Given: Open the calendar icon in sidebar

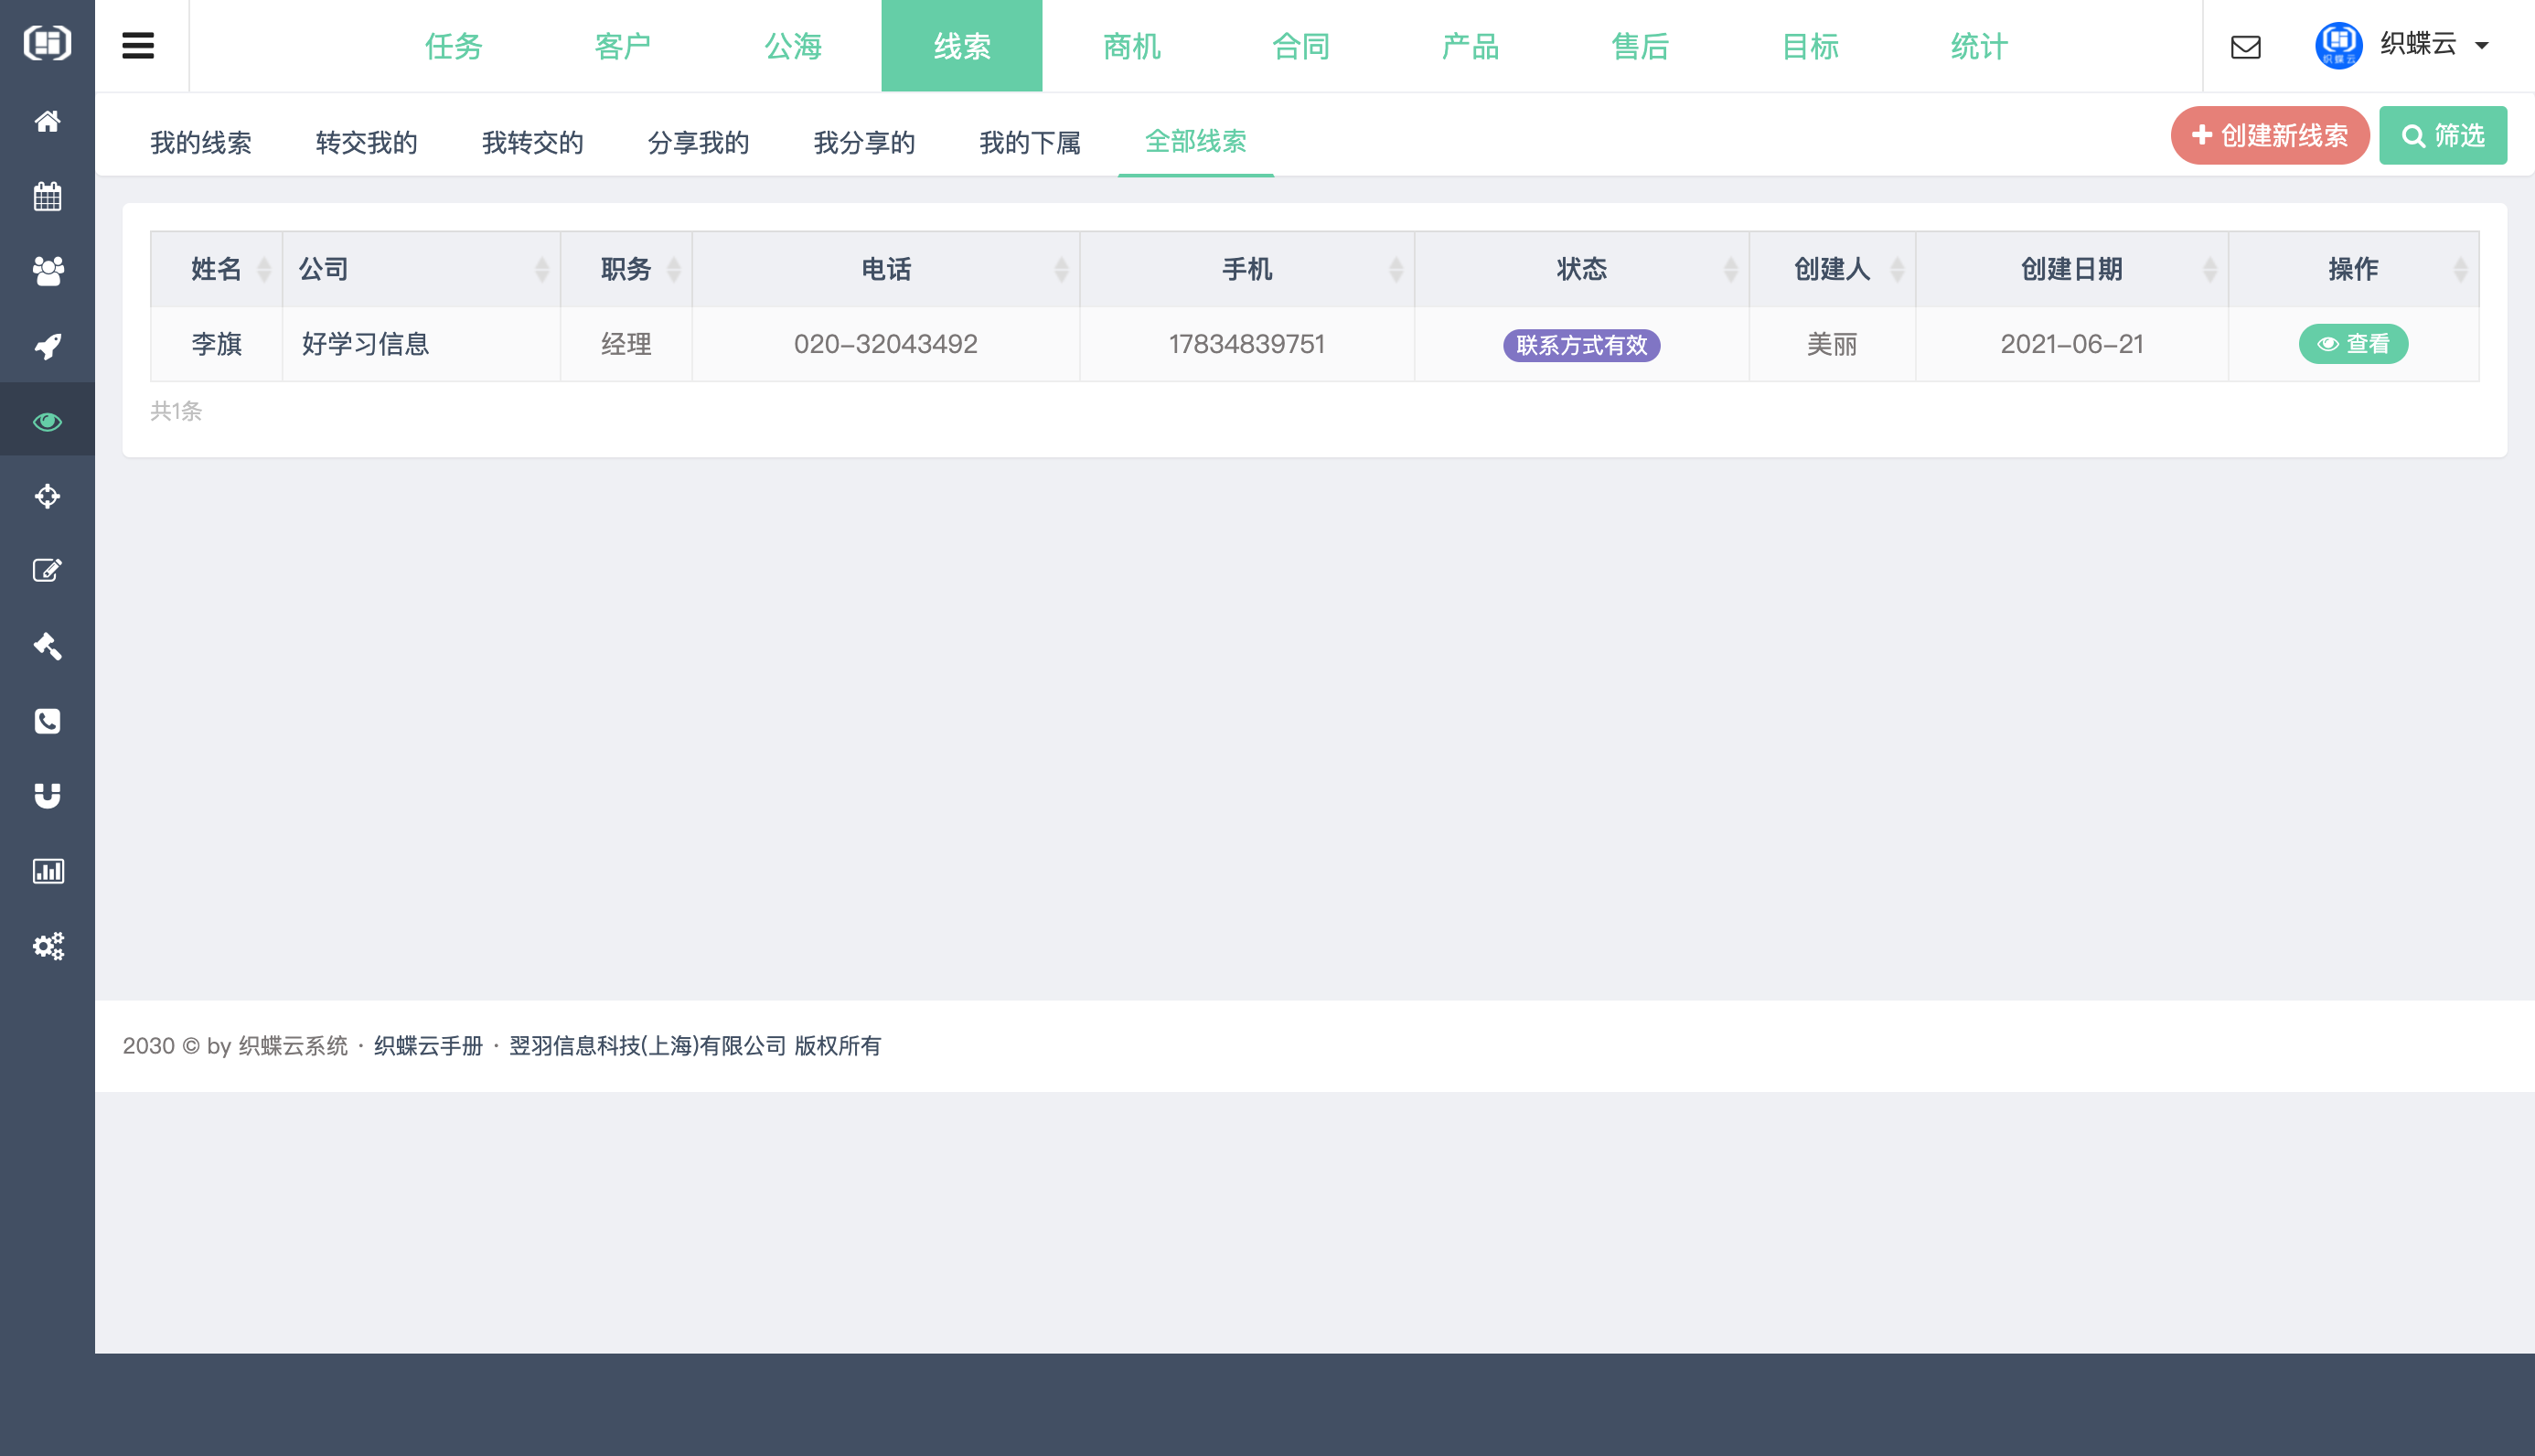Looking at the screenshot, I should (47, 196).
